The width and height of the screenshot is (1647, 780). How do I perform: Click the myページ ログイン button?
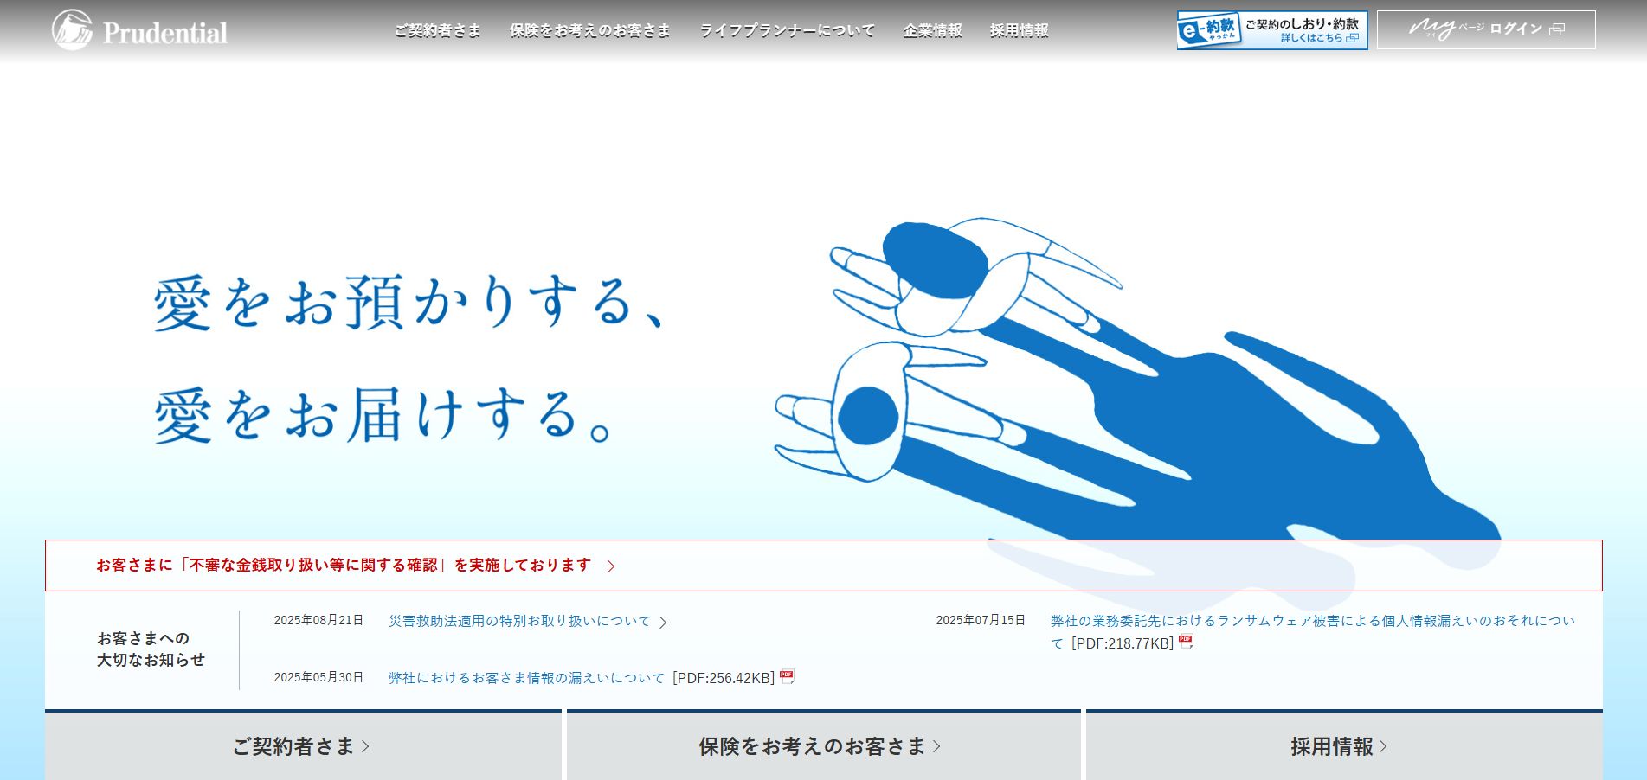tap(1485, 29)
